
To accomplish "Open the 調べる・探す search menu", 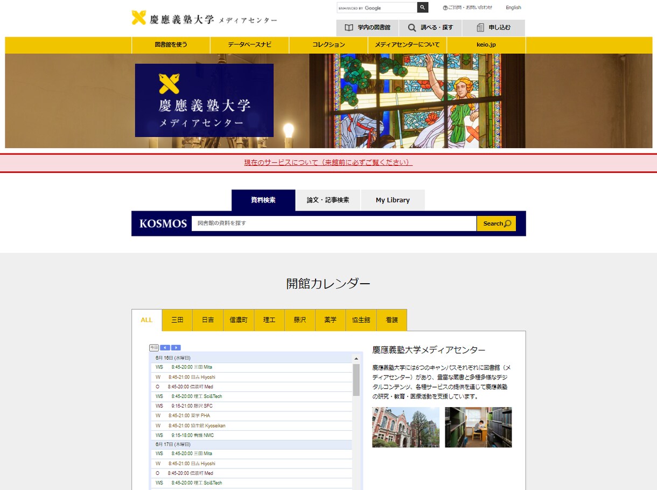I will (430, 27).
